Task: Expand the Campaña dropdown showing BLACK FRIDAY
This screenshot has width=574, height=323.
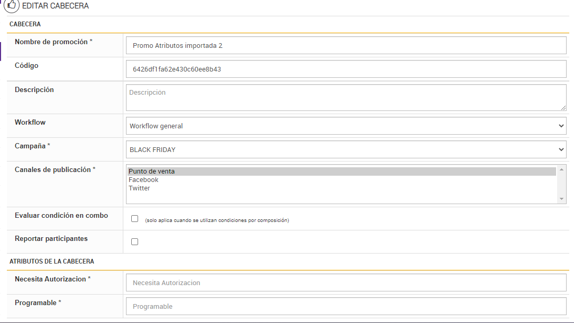Action: (x=346, y=150)
